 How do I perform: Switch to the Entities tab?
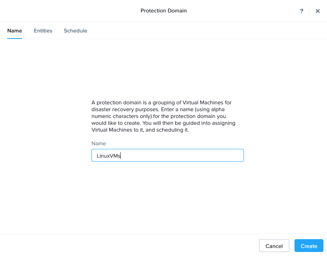pyautogui.click(x=43, y=30)
